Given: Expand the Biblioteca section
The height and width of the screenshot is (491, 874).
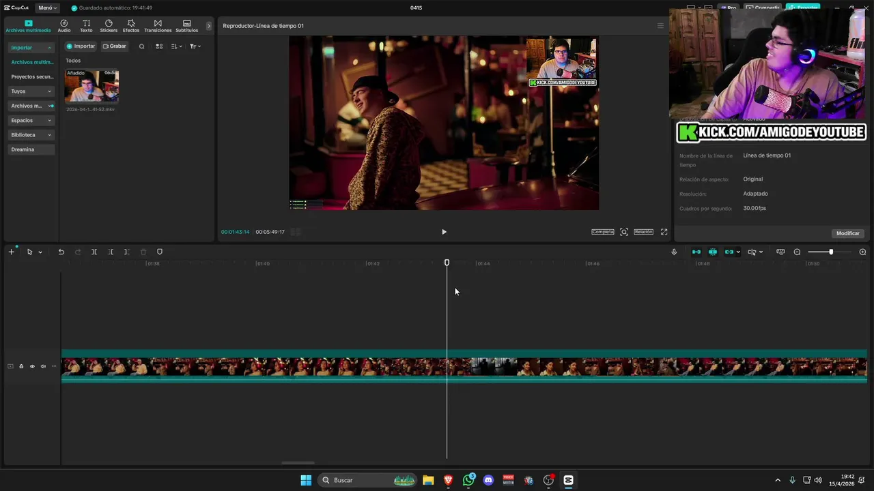Looking at the screenshot, I should pos(31,135).
